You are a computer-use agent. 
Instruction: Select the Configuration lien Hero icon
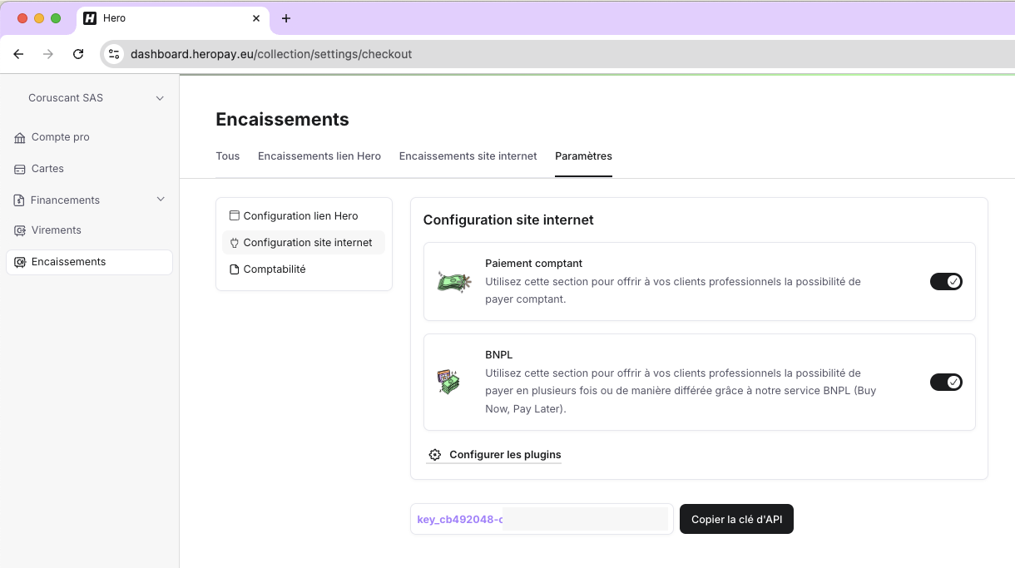234,215
